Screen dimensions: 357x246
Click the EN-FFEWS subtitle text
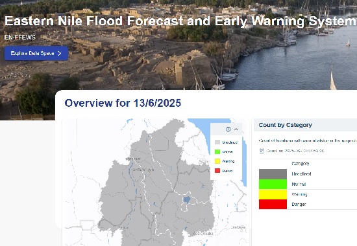click(20, 38)
